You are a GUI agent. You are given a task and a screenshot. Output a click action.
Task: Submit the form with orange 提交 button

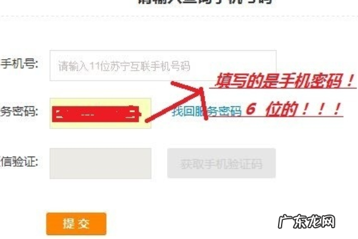pos(76,223)
